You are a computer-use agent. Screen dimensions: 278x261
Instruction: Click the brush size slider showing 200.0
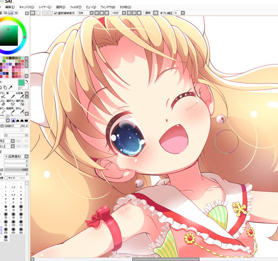coord(16,126)
